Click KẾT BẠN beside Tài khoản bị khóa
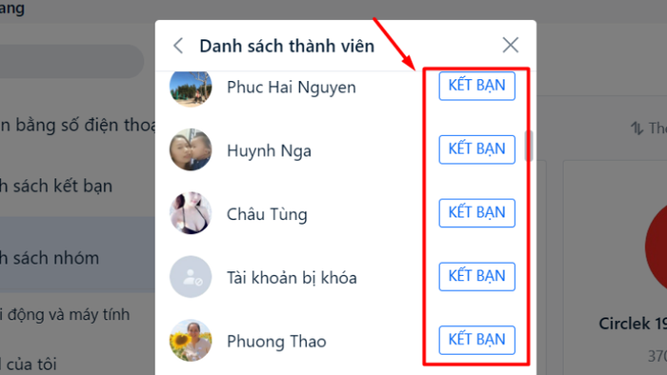667x375 pixels. pyautogui.click(x=476, y=276)
